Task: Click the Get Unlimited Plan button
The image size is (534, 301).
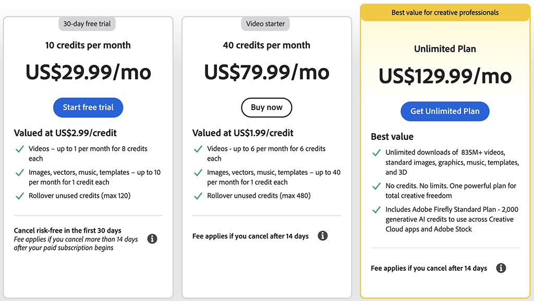Action: 445,111
